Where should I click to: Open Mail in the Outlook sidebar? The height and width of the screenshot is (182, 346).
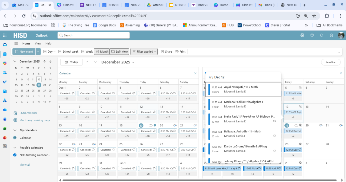pos(5,45)
